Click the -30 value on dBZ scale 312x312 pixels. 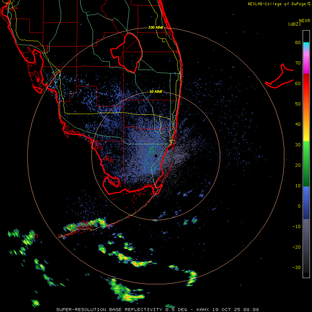tap(296, 268)
